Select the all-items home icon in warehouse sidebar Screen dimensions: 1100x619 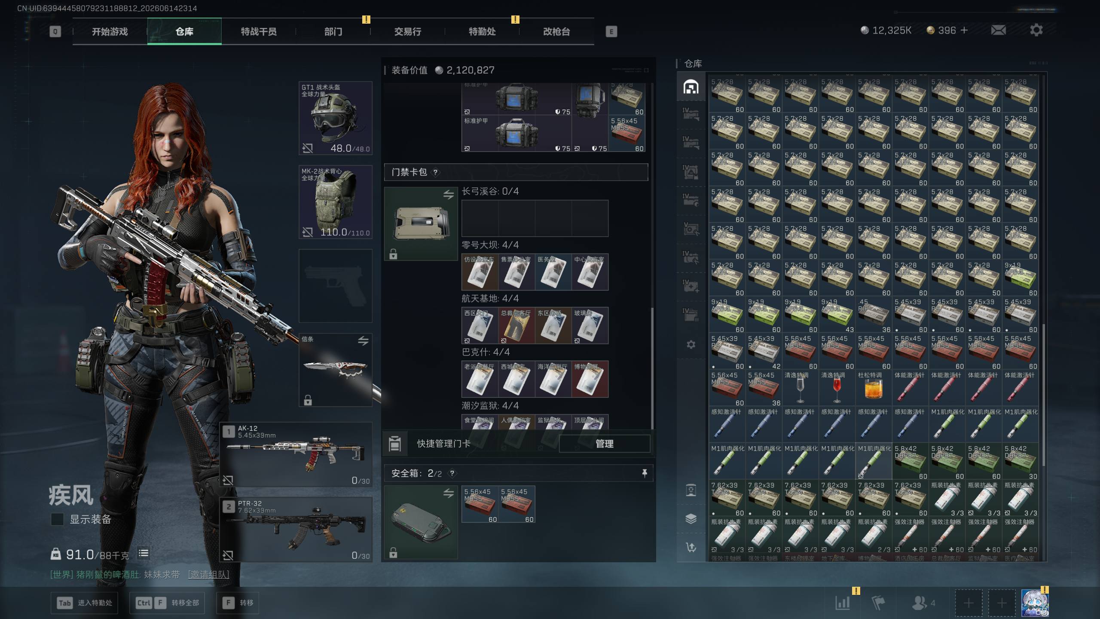691,87
